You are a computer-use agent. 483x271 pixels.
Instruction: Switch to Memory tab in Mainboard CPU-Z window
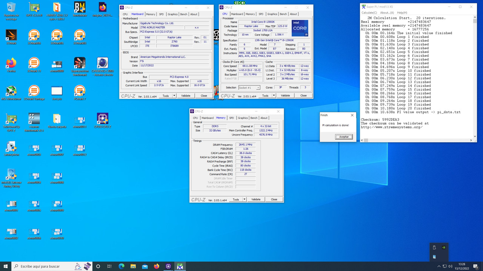[x=151, y=14]
